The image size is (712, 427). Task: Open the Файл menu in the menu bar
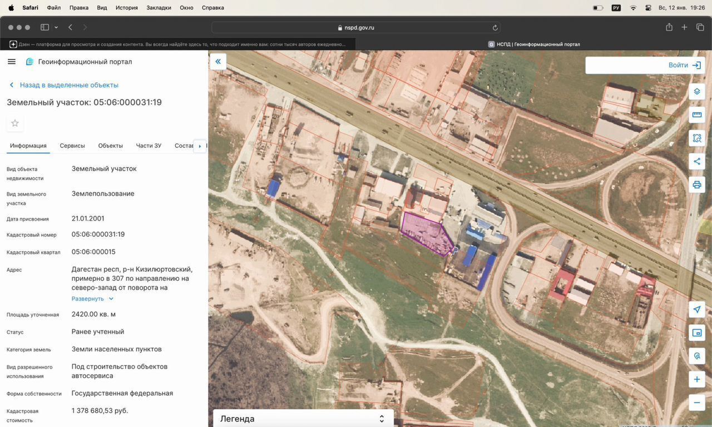(x=54, y=8)
